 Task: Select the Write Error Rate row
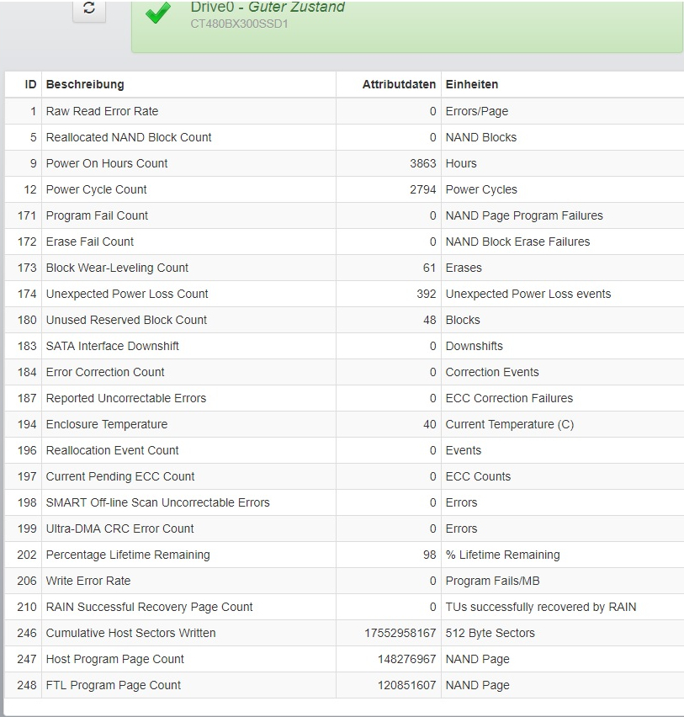[344, 581]
